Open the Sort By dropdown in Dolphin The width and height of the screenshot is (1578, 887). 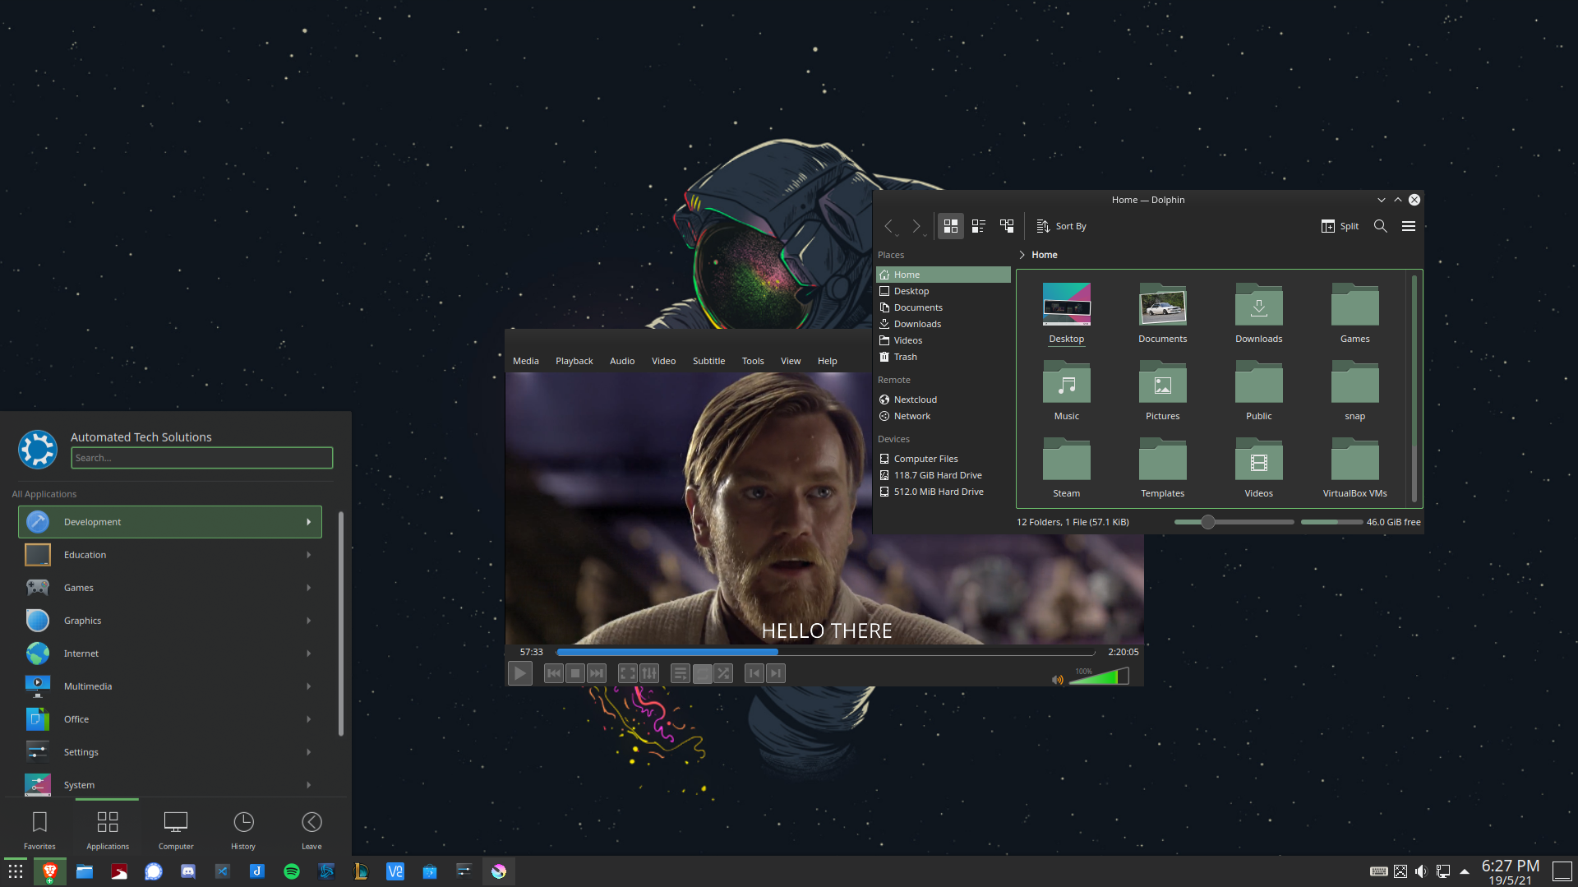[1061, 226]
